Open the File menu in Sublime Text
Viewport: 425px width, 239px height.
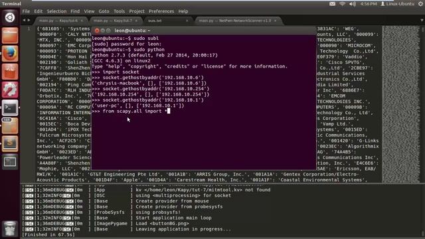coord(26,11)
